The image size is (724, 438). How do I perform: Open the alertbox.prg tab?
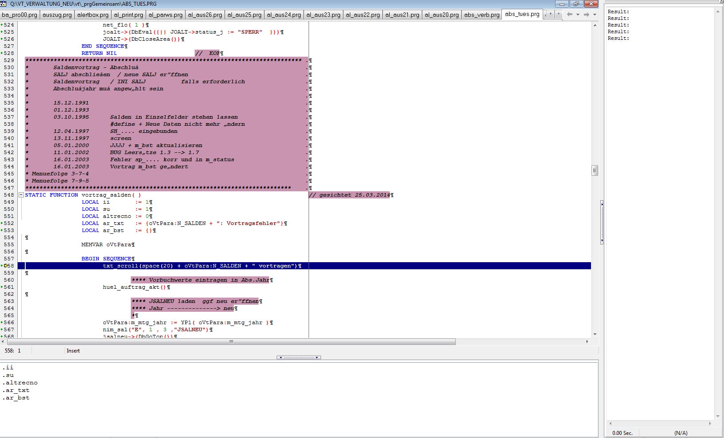coord(93,15)
